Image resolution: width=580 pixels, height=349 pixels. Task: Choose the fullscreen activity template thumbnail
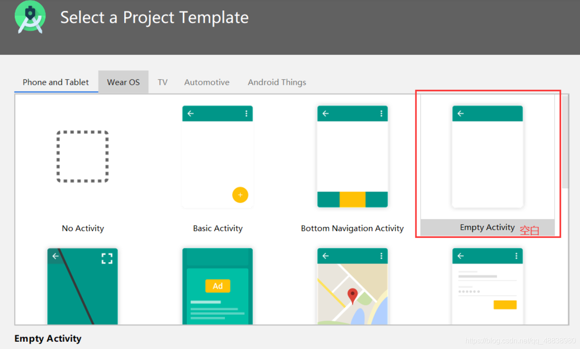click(83, 286)
